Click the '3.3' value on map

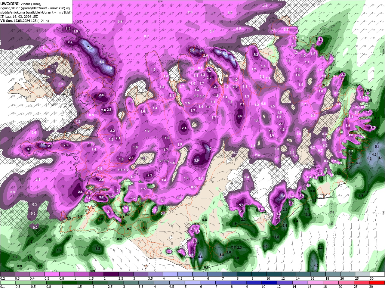point(209,70)
